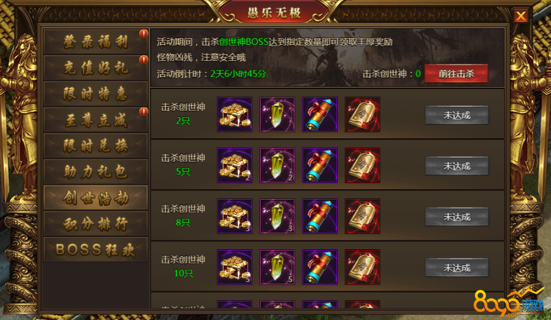Select yellow crystal icon in 2只 row
Viewport: 551px width, 320px height.
(x=277, y=114)
